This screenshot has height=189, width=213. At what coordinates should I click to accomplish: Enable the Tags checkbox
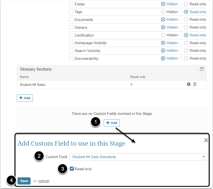71,12
